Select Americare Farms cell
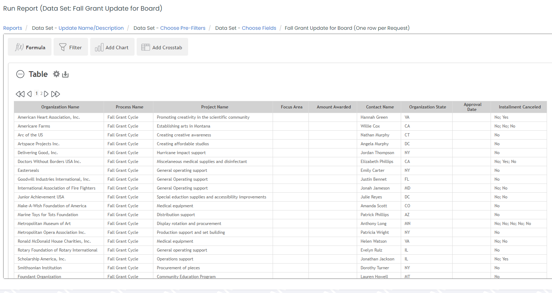The width and height of the screenshot is (552, 293). click(59, 126)
